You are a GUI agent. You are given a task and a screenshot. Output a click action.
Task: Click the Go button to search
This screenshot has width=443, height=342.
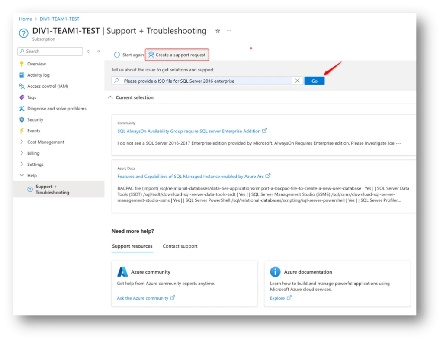tap(315, 81)
